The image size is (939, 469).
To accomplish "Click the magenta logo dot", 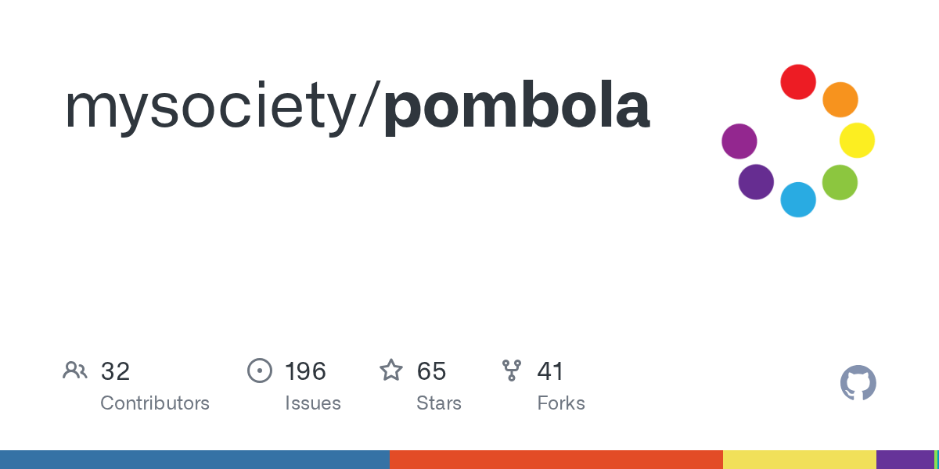I will [x=739, y=141].
